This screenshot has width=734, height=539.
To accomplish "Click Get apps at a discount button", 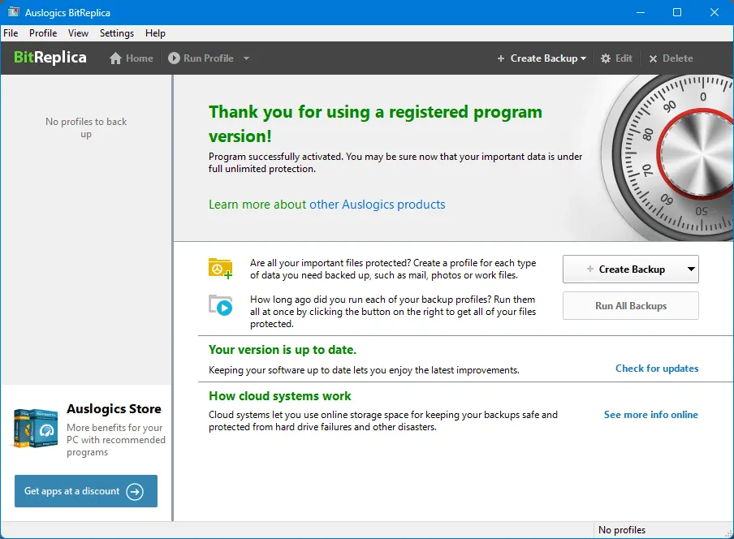I will (86, 491).
